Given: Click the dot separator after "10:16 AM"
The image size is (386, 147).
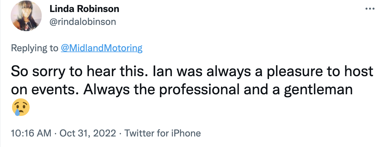Looking at the screenshot, I should click(x=55, y=134).
